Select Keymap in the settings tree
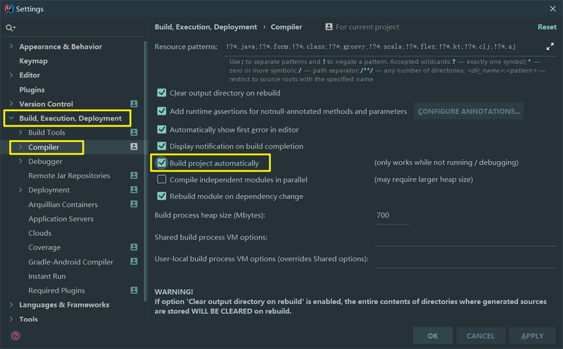This screenshot has height=349, width=563. tap(33, 61)
